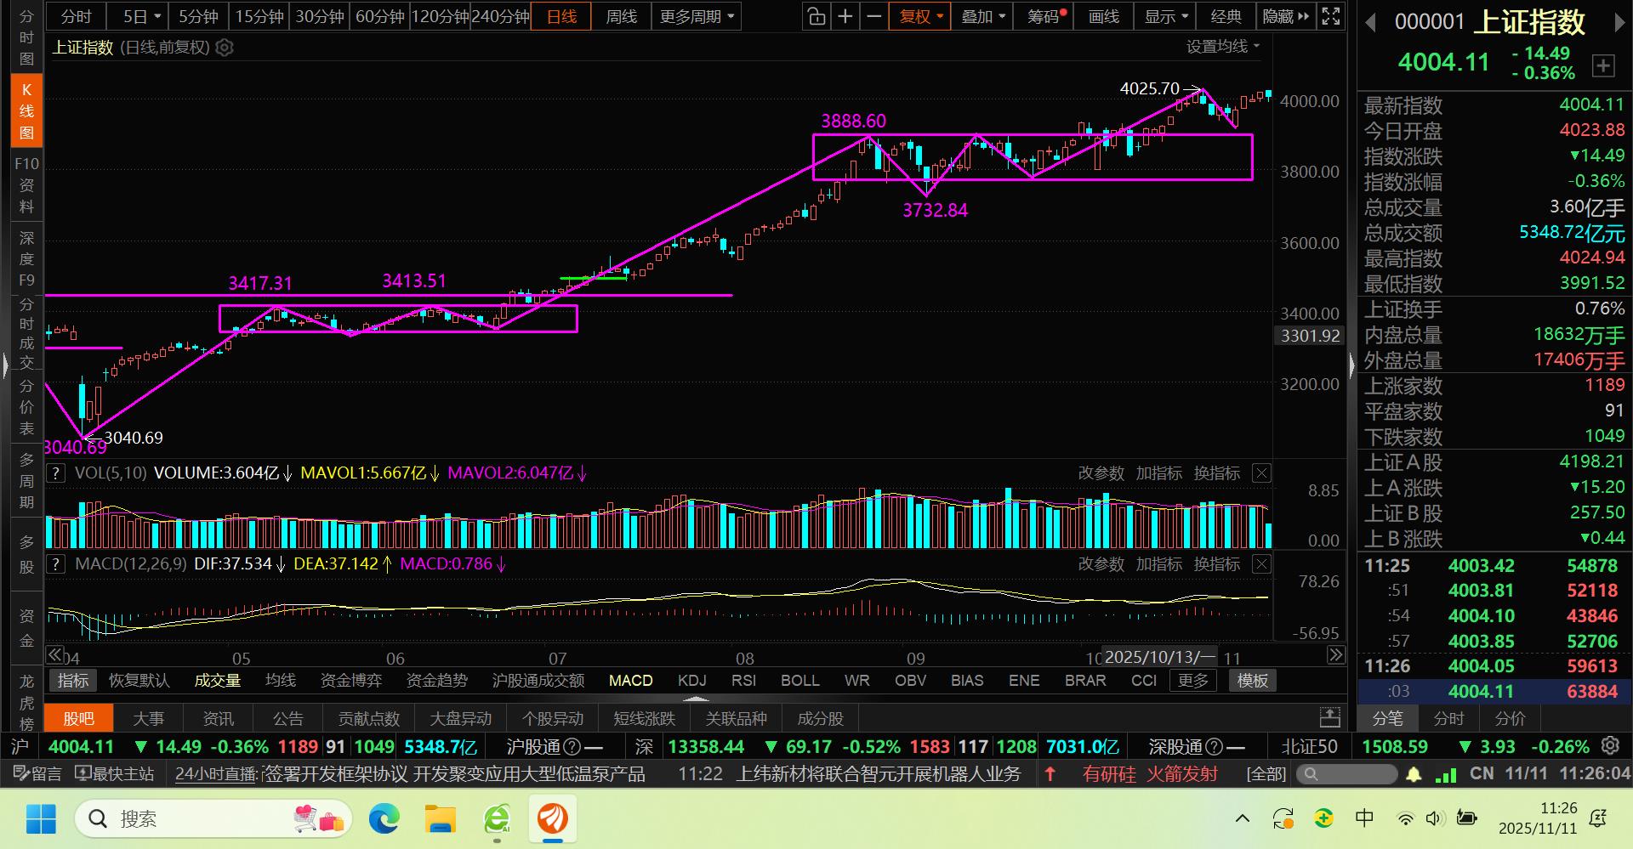Click the notification bell icon
The width and height of the screenshot is (1633, 849).
(x=1414, y=774)
